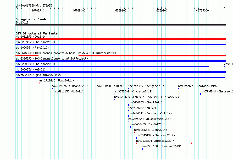Click the esv3366393 blue variant bar
The image size is (233, 159).
120,61
